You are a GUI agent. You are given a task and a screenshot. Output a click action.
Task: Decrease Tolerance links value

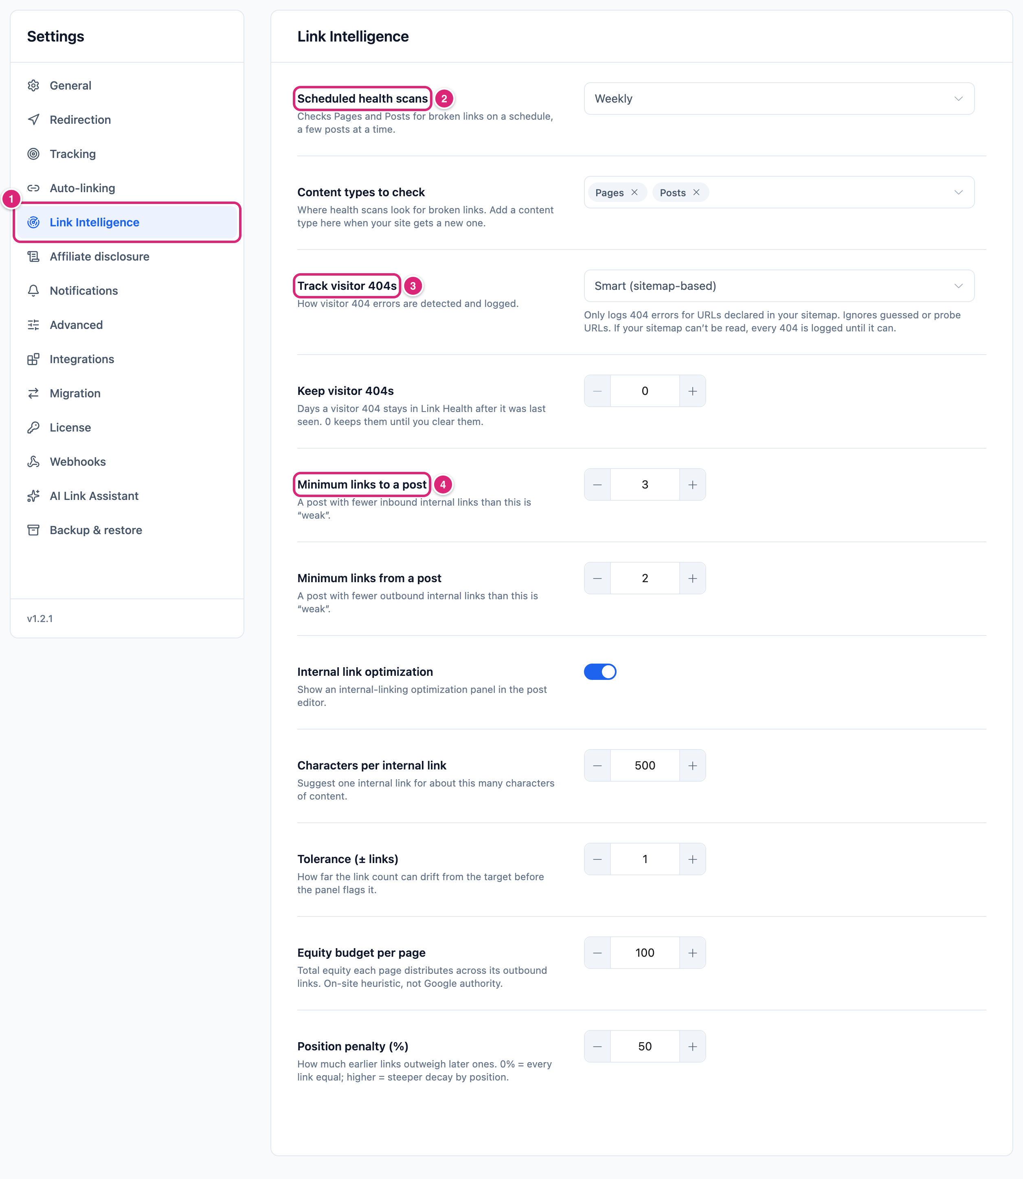[x=598, y=859]
